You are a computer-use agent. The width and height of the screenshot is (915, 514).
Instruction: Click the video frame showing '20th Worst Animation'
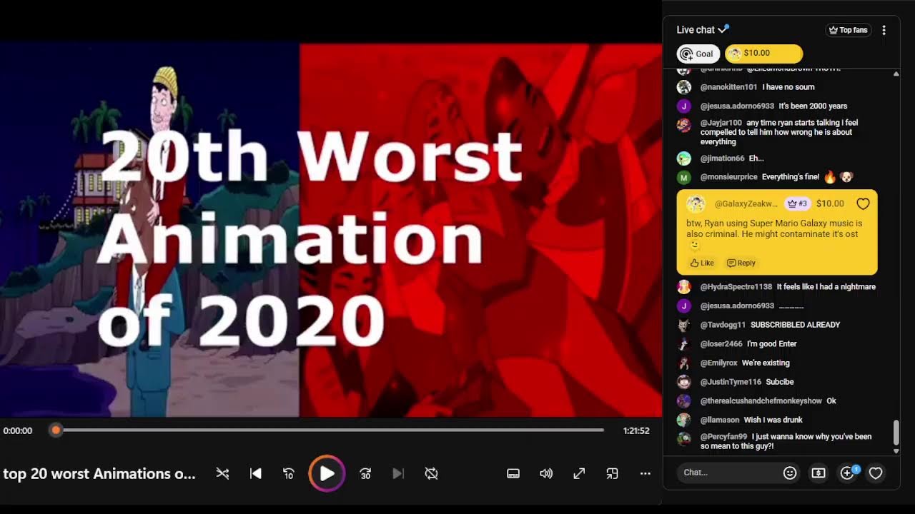click(x=330, y=230)
